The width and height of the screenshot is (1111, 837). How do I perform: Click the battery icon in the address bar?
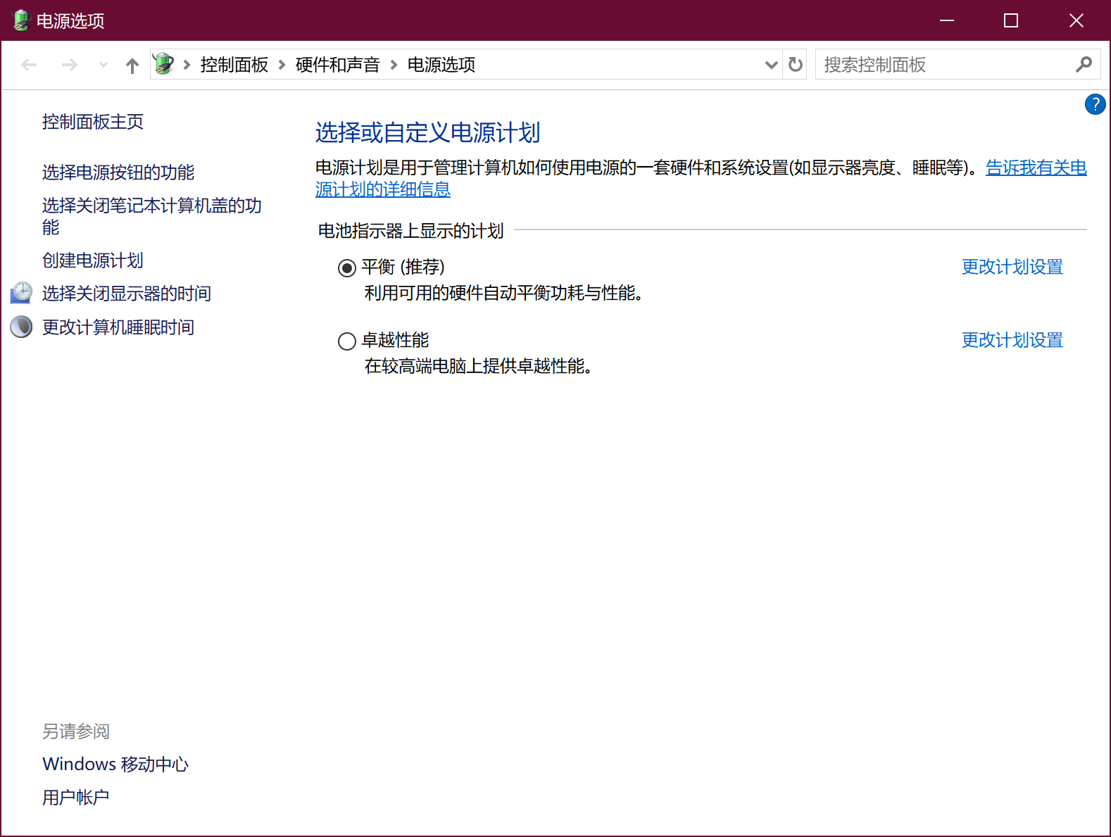click(163, 64)
